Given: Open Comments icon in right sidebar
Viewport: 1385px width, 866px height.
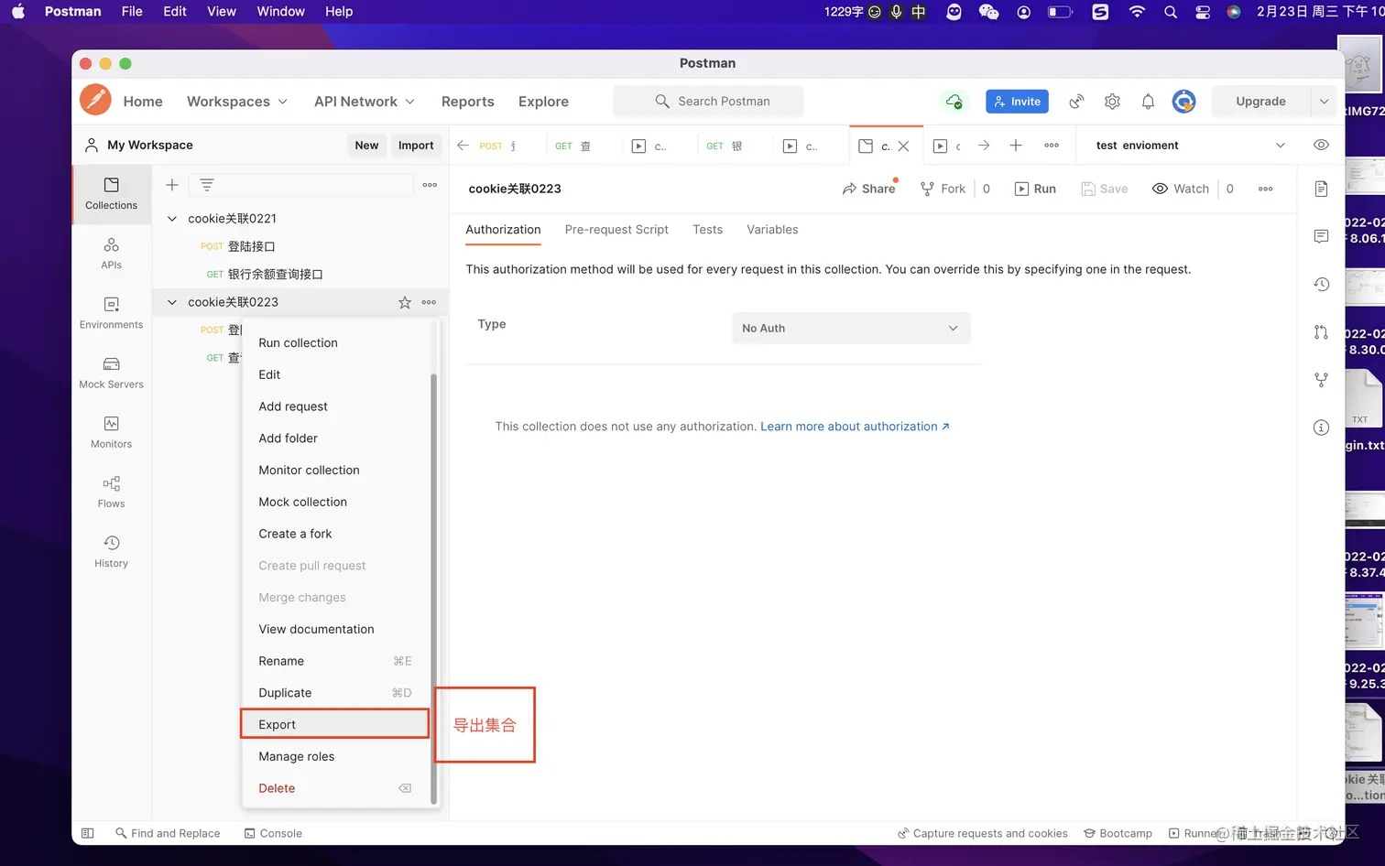Looking at the screenshot, I should click(1321, 236).
